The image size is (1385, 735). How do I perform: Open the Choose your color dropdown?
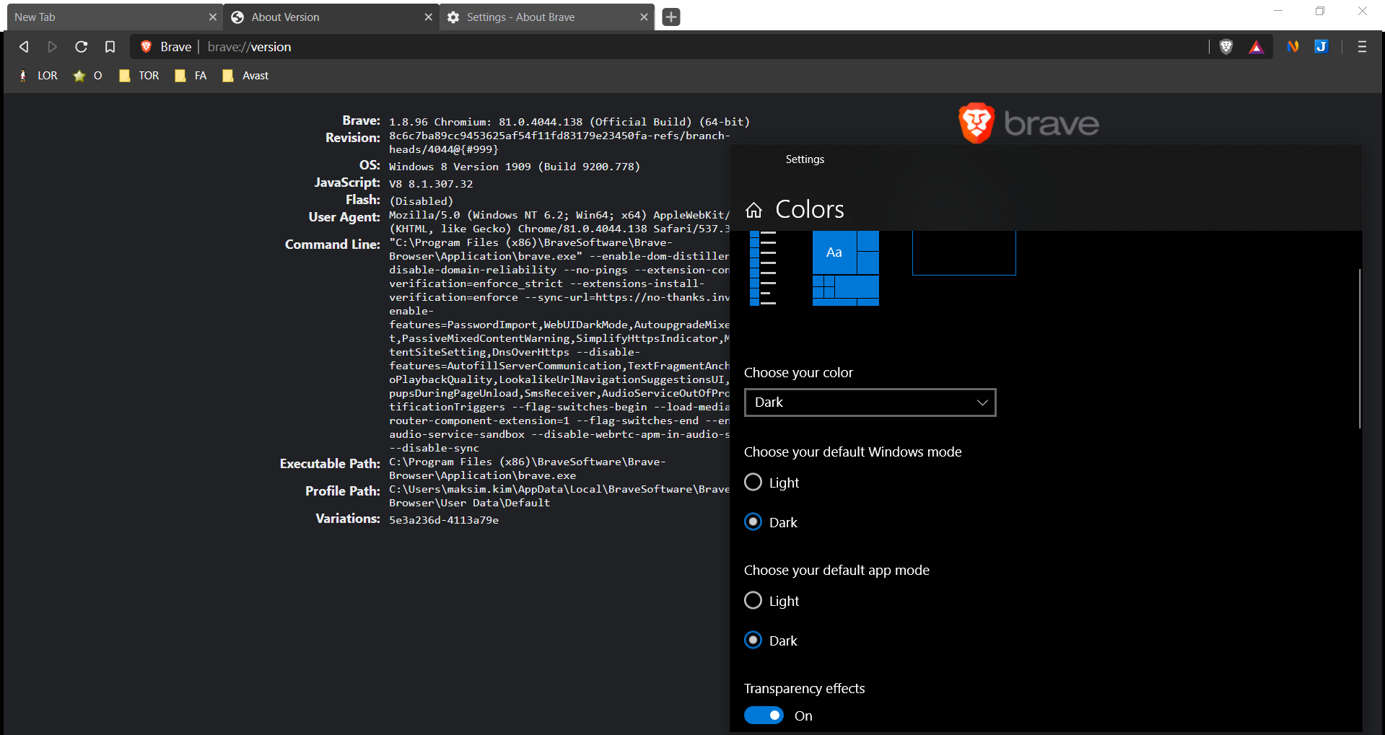[870, 402]
